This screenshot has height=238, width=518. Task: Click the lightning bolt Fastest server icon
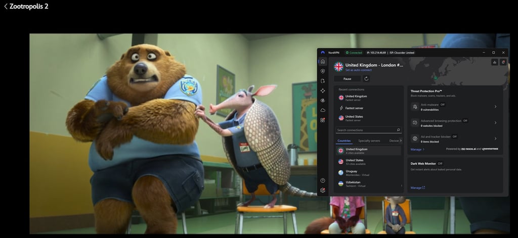341,108
